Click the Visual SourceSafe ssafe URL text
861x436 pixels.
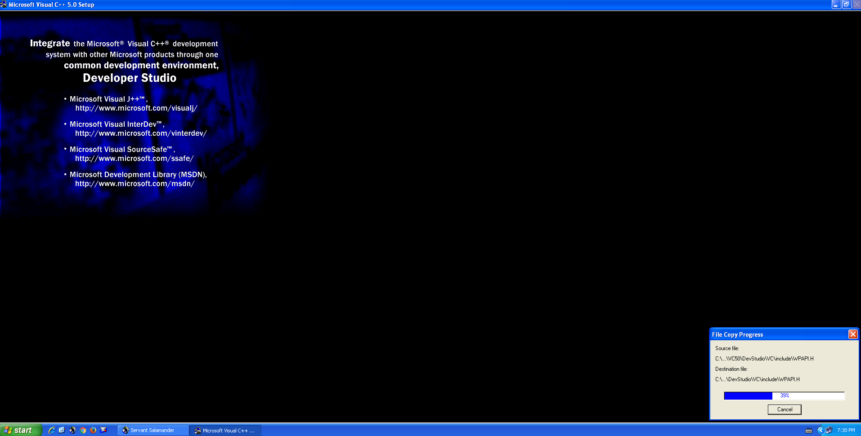pos(135,159)
